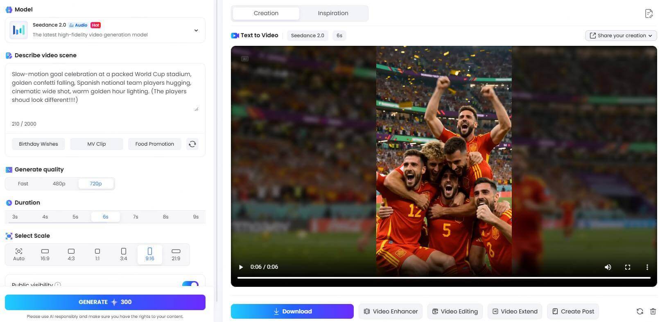Click the text area resize handle
Viewport: 660px width, 322px height.
(196, 109)
